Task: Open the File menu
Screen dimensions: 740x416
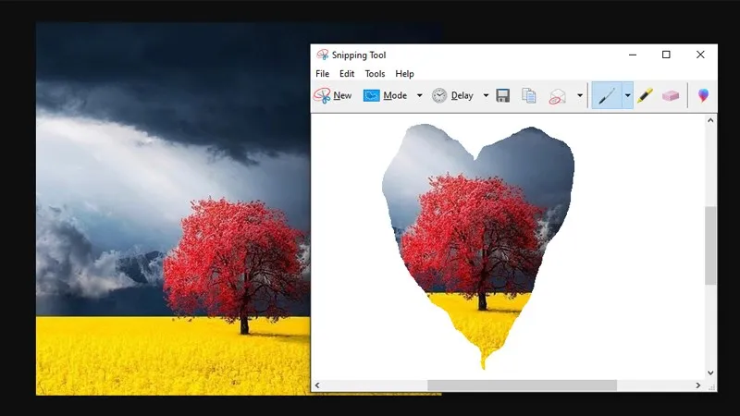Action: coord(322,74)
